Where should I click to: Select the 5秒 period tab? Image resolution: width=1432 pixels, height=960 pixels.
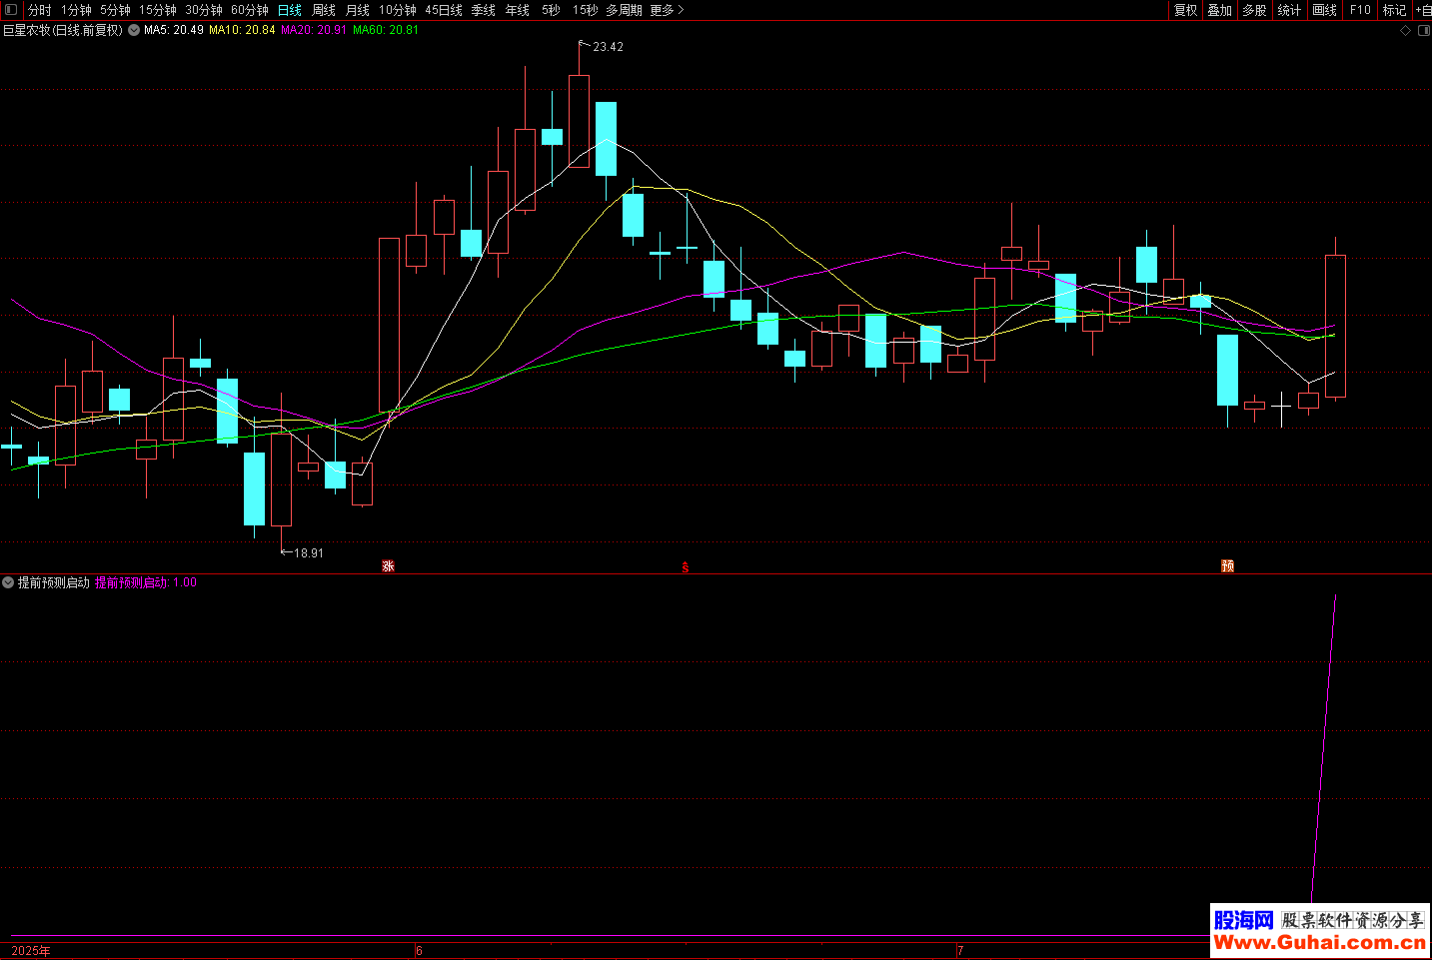pos(552,10)
